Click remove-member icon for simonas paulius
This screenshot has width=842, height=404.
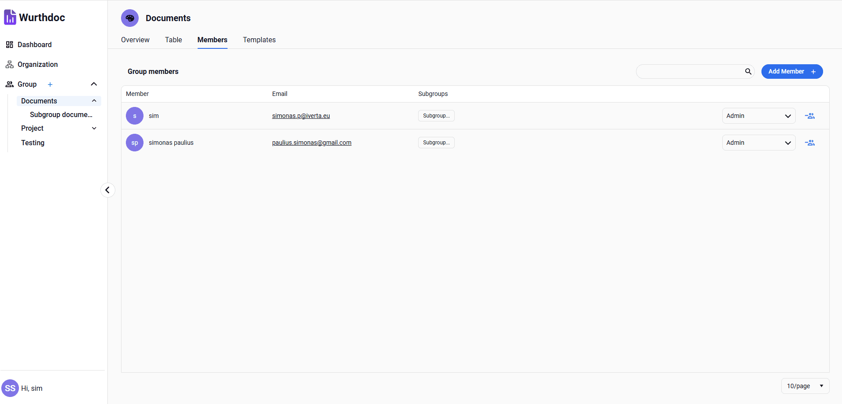point(809,143)
